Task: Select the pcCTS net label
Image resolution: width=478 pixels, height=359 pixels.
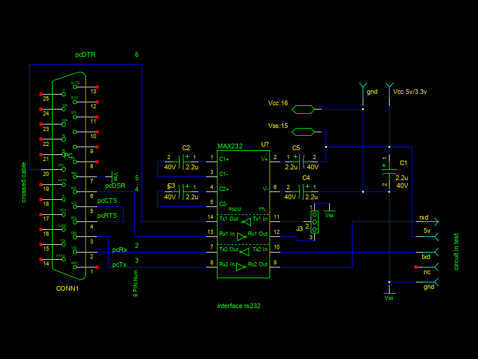Action: point(108,200)
